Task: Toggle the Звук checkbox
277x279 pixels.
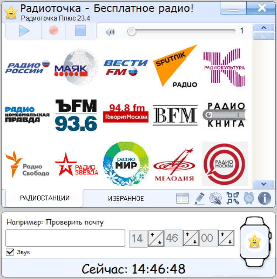Action: pyautogui.click(x=10, y=252)
